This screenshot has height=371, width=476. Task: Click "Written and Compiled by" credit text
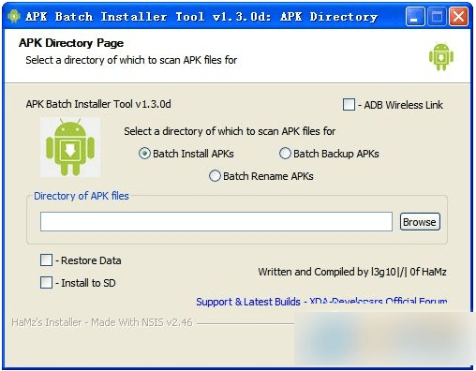click(352, 272)
